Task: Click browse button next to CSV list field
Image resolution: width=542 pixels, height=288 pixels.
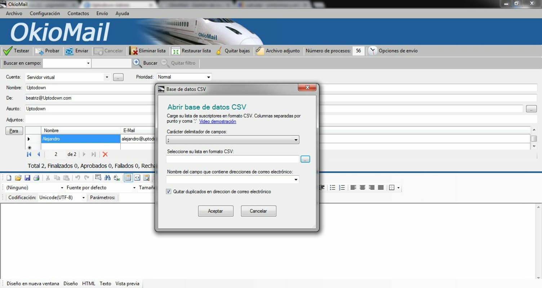Action: [305, 159]
